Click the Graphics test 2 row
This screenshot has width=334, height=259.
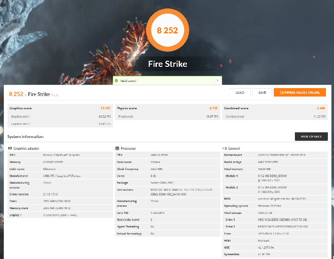(60, 124)
